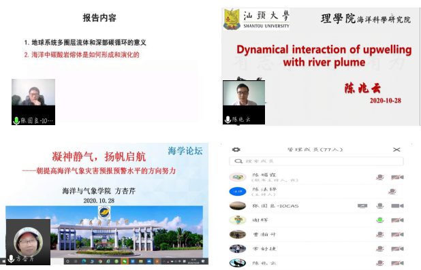The height and width of the screenshot is (270, 421).
Task: Click the search members field
Action: coord(316,161)
